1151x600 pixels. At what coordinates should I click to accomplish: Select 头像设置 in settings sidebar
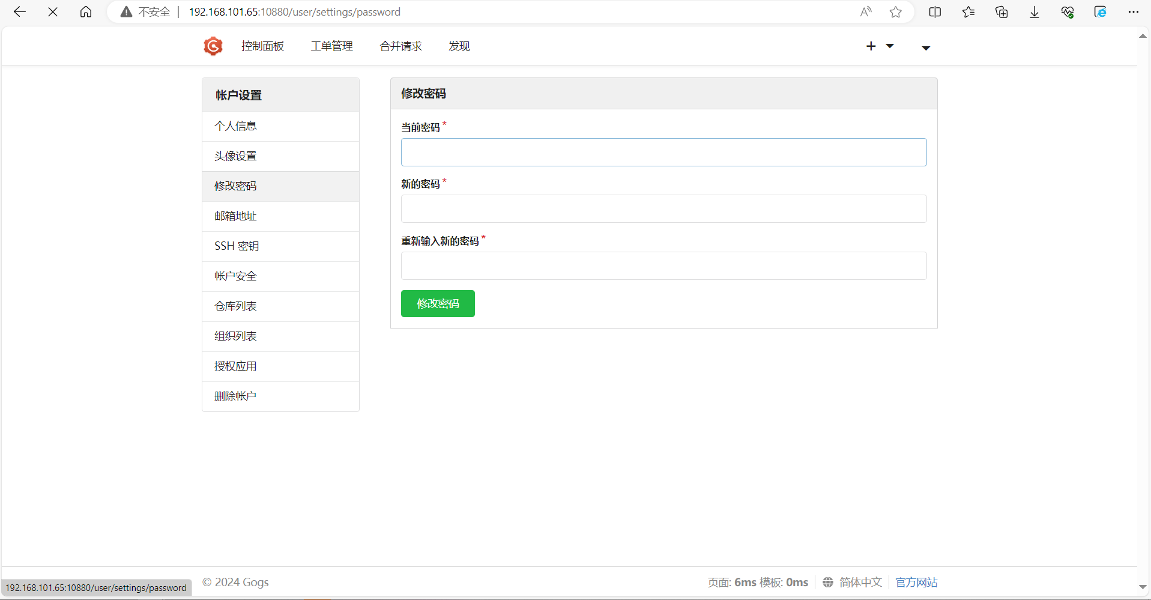point(280,156)
